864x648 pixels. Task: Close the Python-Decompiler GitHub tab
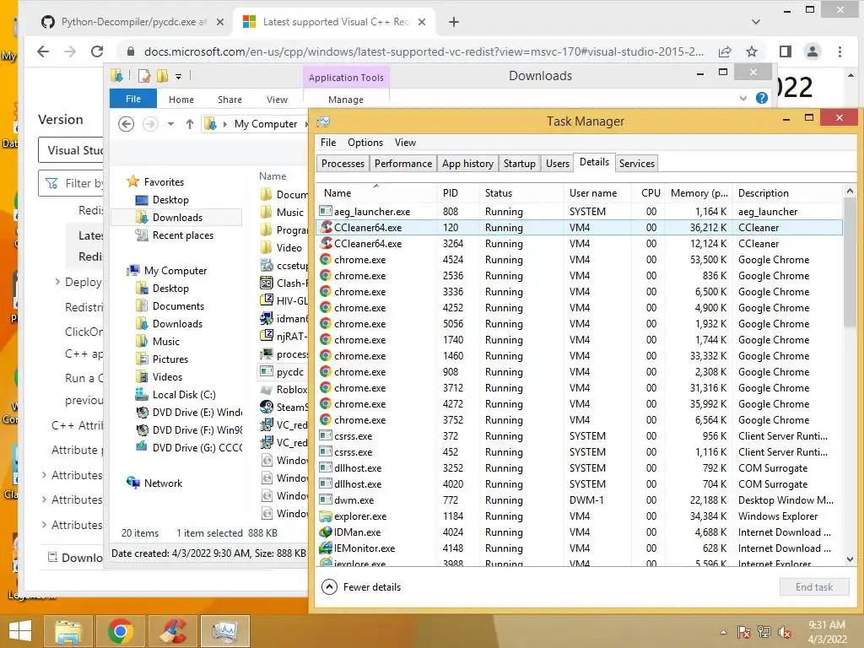click(220, 22)
